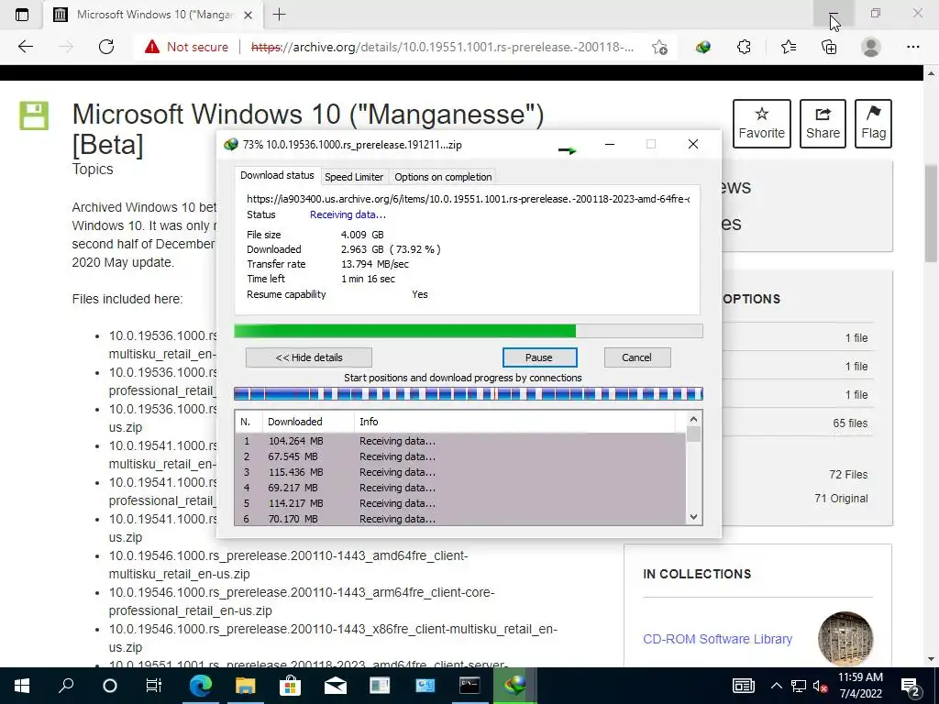Image resolution: width=939 pixels, height=704 pixels.
Task: Open Collections icon in Edge toolbar
Action: pos(829,47)
